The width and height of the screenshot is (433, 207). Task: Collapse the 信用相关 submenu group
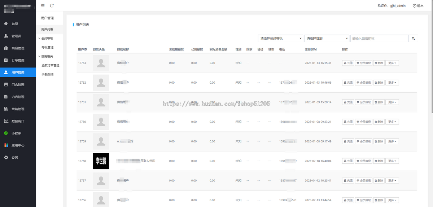(46, 56)
